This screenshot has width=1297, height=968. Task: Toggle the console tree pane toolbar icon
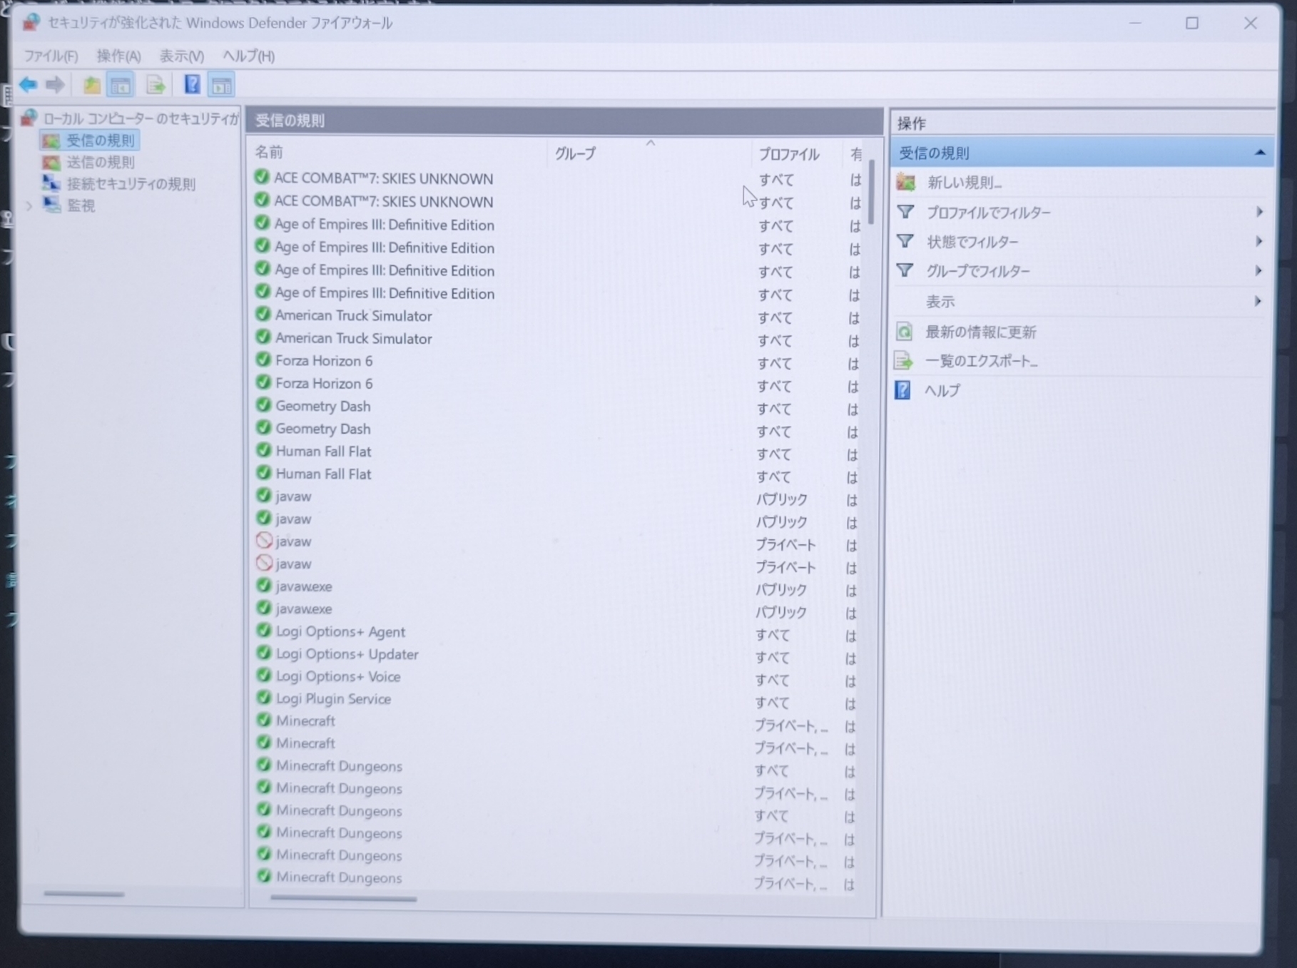coord(121,85)
